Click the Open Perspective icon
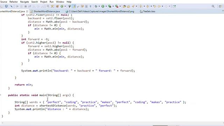This screenshot has height=126, width=224. coord(220,6)
